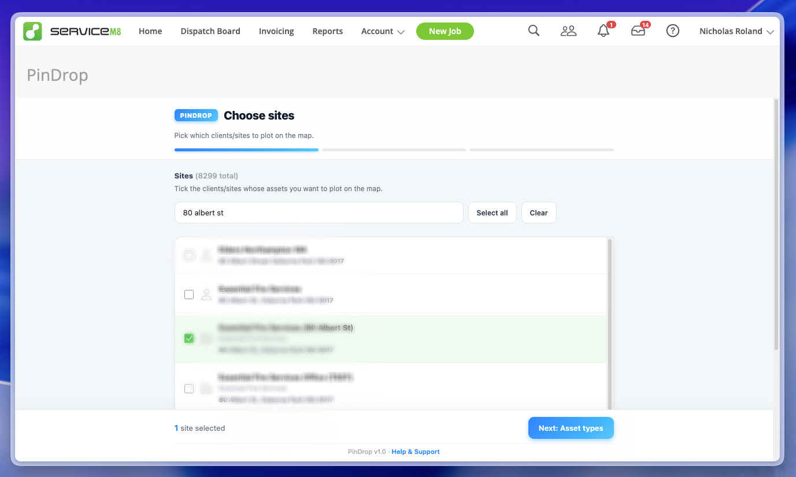Open the Reports menu
Screen dimensions: 796x477
coord(328,31)
